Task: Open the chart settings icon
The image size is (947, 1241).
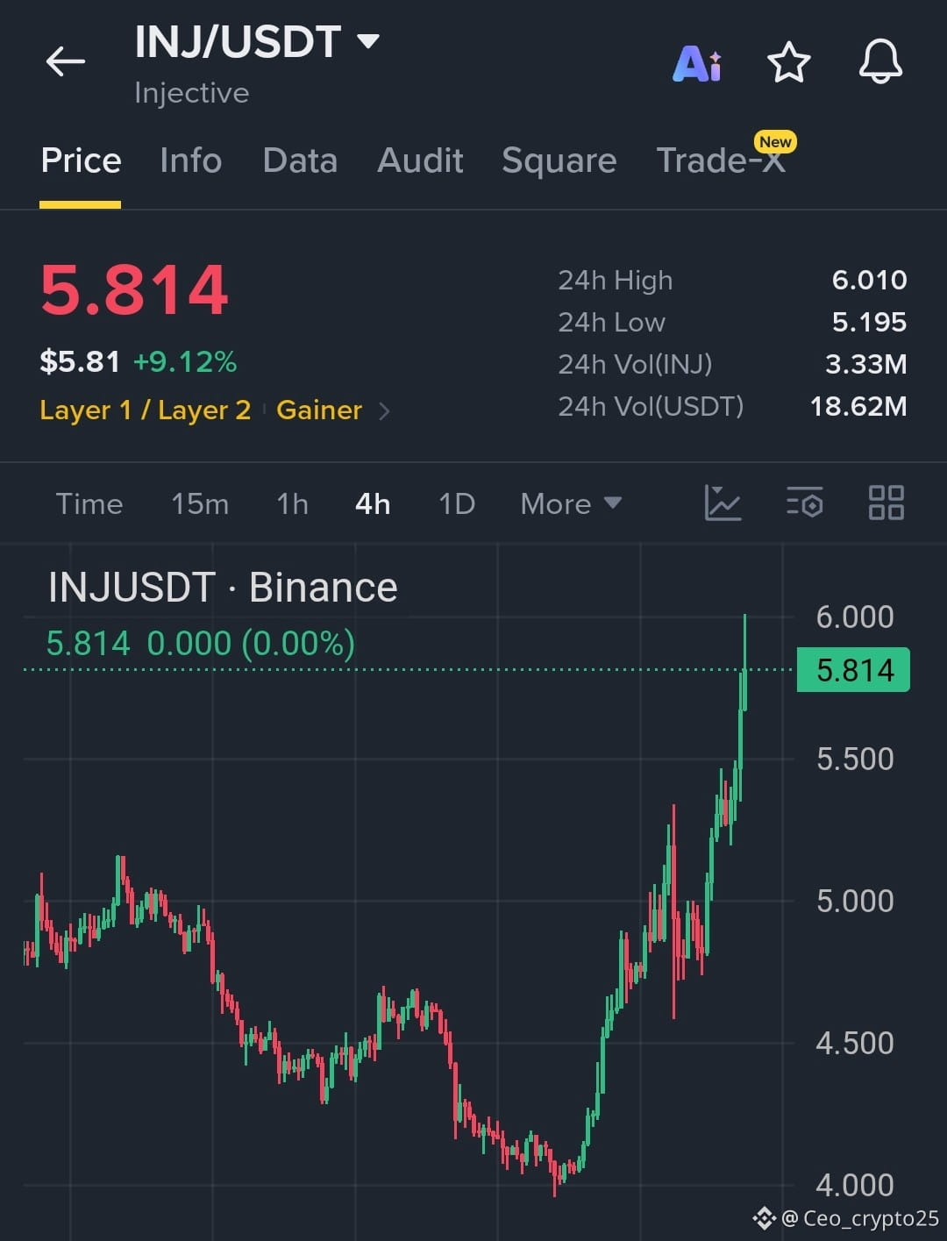Action: (x=804, y=503)
